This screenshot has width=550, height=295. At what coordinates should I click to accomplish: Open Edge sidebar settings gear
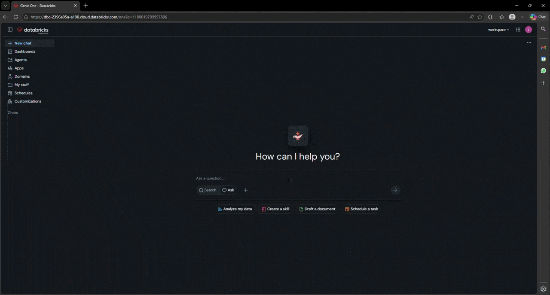[543, 289]
